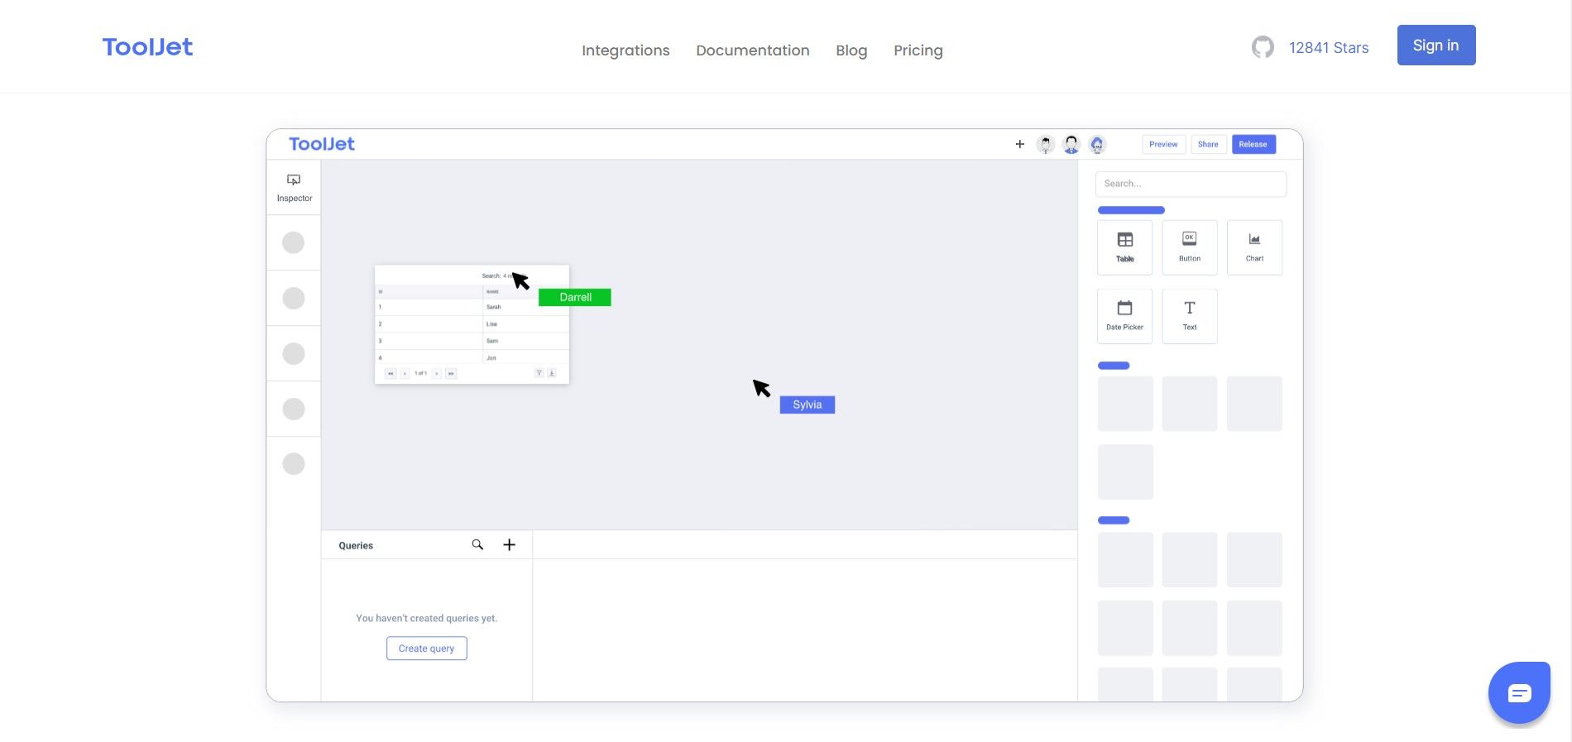Click the Create query button
The height and width of the screenshot is (742, 1572).
[426, 649]
